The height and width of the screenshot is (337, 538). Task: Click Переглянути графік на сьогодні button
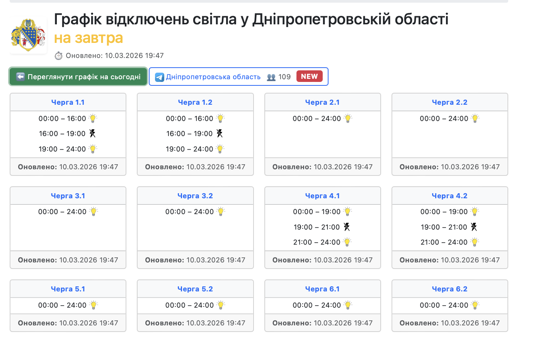(x=78, y=77)
